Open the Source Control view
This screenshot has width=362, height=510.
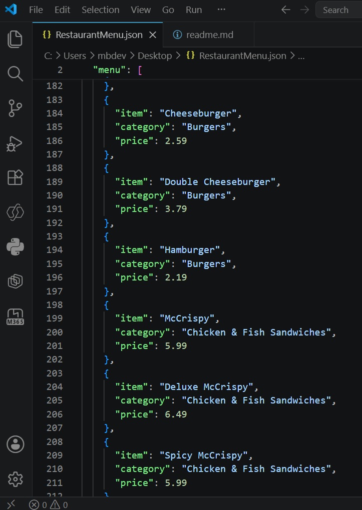15,108
